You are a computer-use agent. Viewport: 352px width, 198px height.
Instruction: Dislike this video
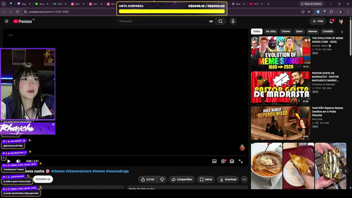tap(162, 180)
